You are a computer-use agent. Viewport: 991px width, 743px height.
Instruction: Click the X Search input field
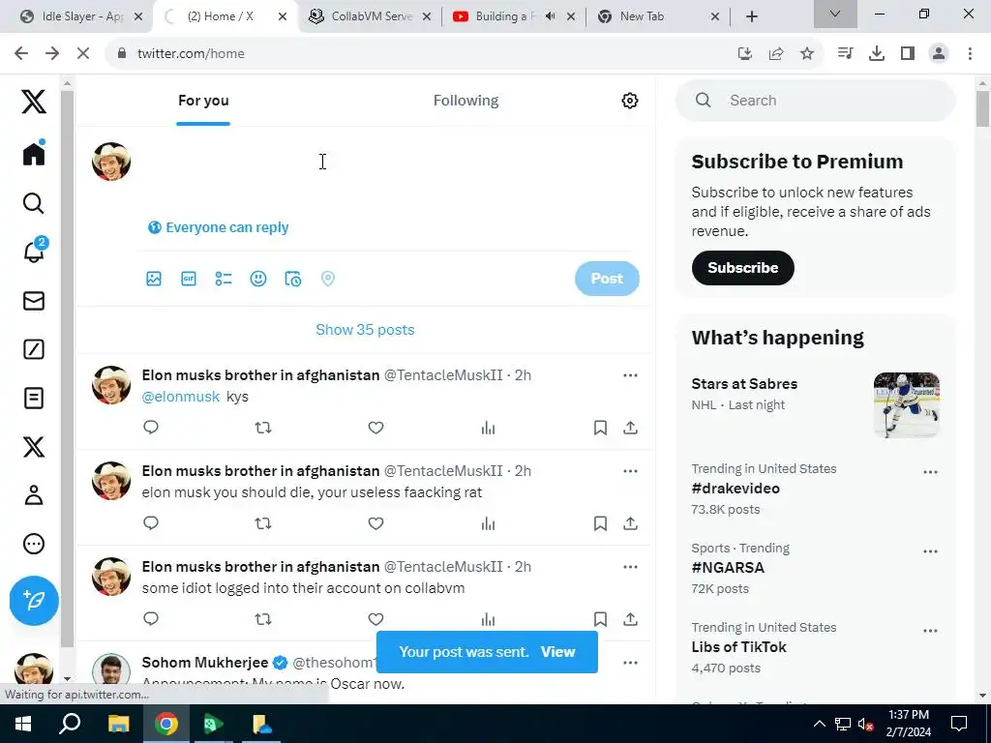[x=815, y=101]
